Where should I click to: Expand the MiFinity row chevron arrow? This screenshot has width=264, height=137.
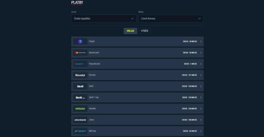(x=201, y=131)
